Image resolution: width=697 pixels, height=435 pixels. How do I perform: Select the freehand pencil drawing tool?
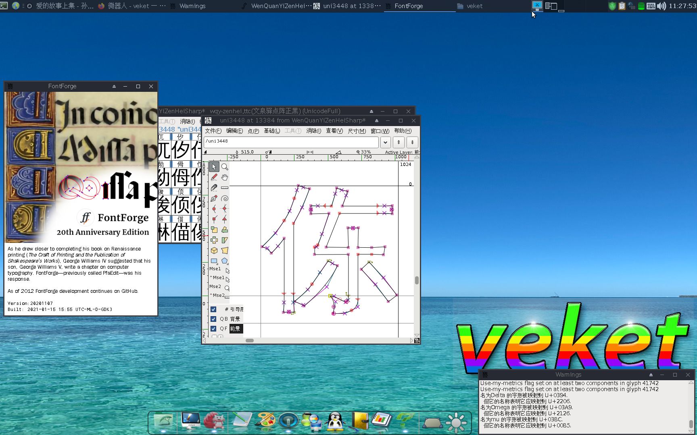point(213,177)
